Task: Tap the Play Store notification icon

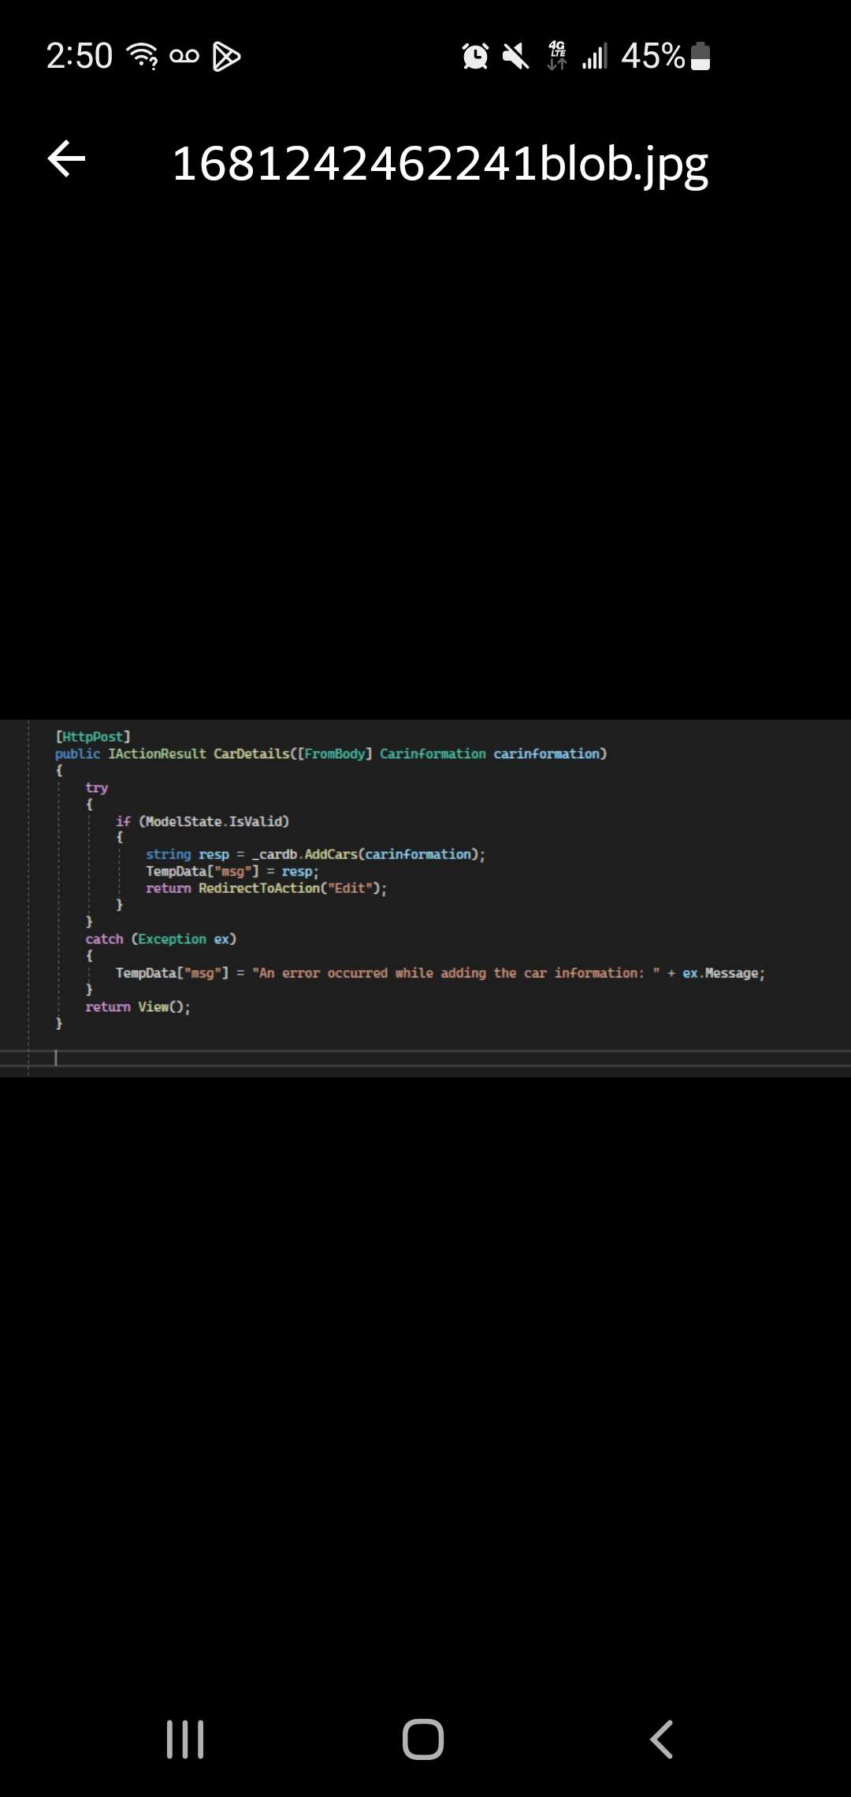Action: (x=226, y=57)
